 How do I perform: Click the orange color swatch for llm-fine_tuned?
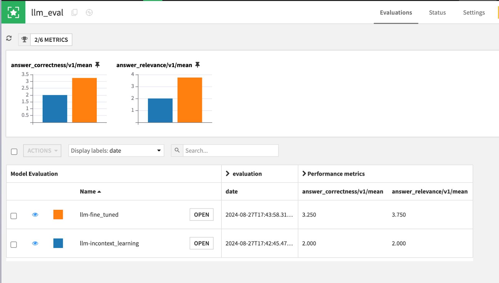click(58, 215)
